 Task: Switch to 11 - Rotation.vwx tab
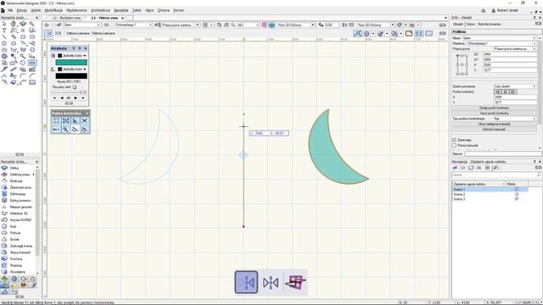[66, 18]
